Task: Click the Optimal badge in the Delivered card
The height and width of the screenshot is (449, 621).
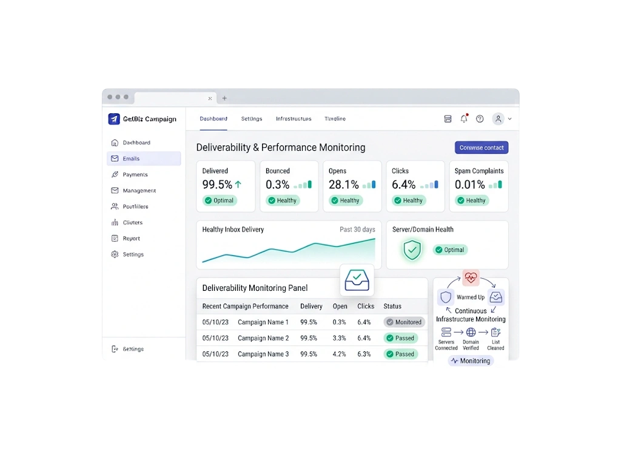Action: (220, 201)
